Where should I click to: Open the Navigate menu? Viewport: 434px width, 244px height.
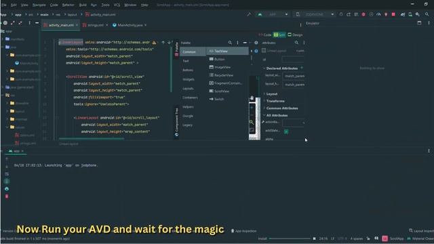pos(39,5)
